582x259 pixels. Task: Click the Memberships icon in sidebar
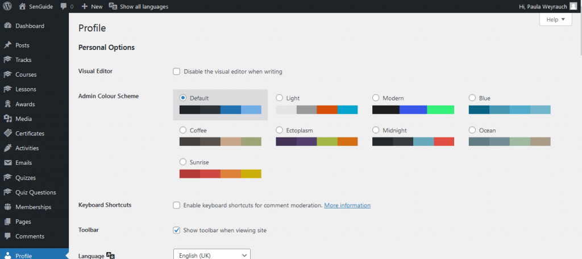(x=7, y=207)
